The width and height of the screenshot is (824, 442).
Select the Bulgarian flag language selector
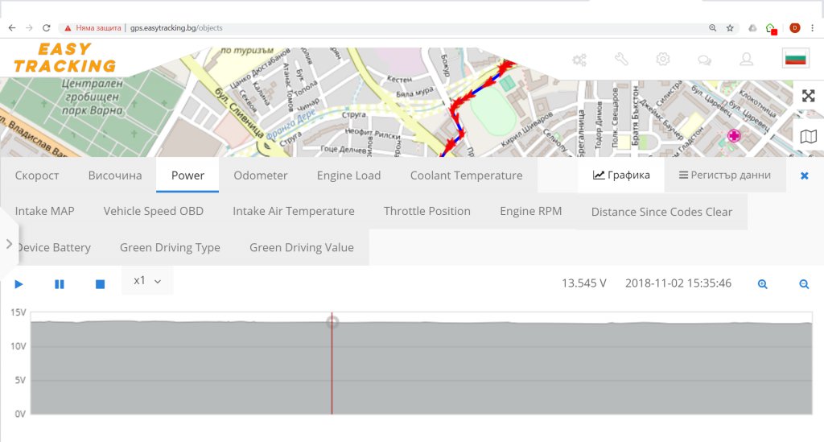(795, 59)
